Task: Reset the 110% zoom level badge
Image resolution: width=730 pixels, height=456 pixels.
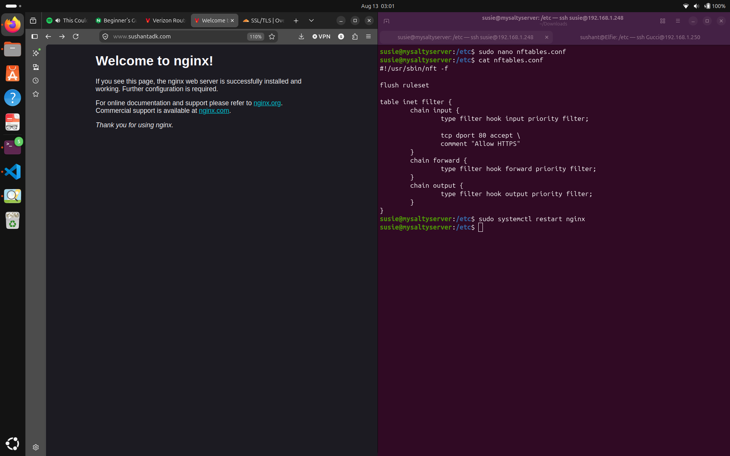Action: 255,36
